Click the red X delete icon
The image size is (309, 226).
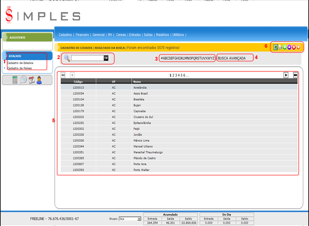click(x=295, y=47)
